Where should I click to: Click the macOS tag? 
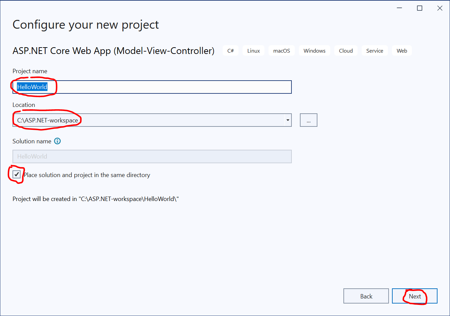point(282,51)
